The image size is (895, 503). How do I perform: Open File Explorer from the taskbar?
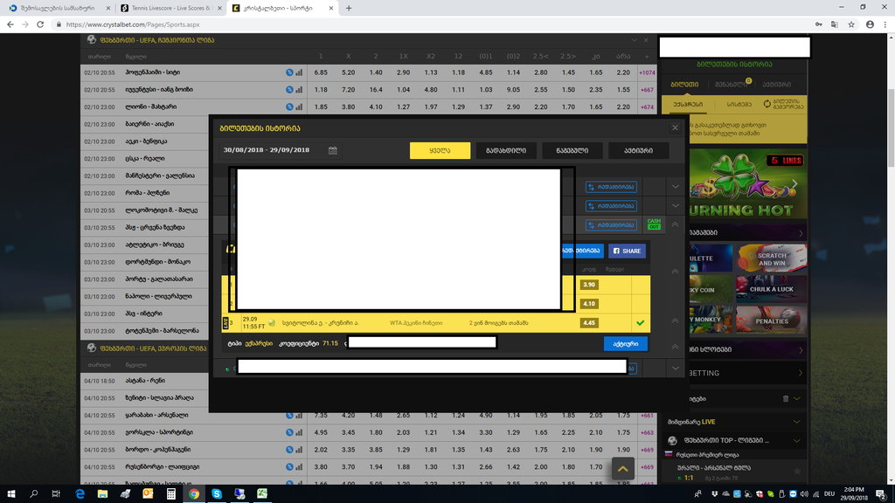click(102, 494)
